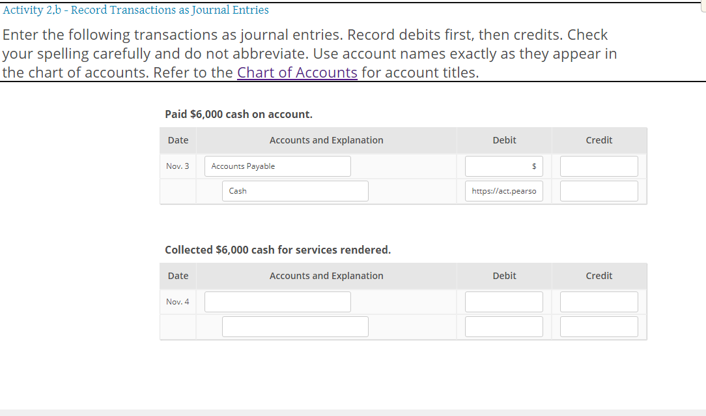Click the Paid $6,000 cash on account heading
Screen dimensions: 706x416
238,113
